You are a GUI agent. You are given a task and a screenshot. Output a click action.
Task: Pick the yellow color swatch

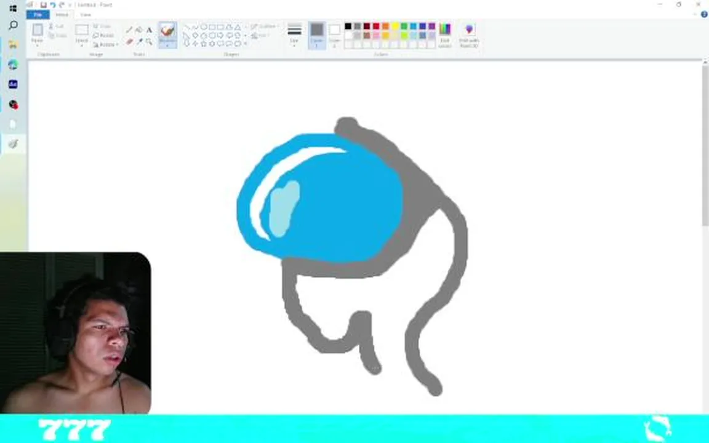tap(395, 26)
